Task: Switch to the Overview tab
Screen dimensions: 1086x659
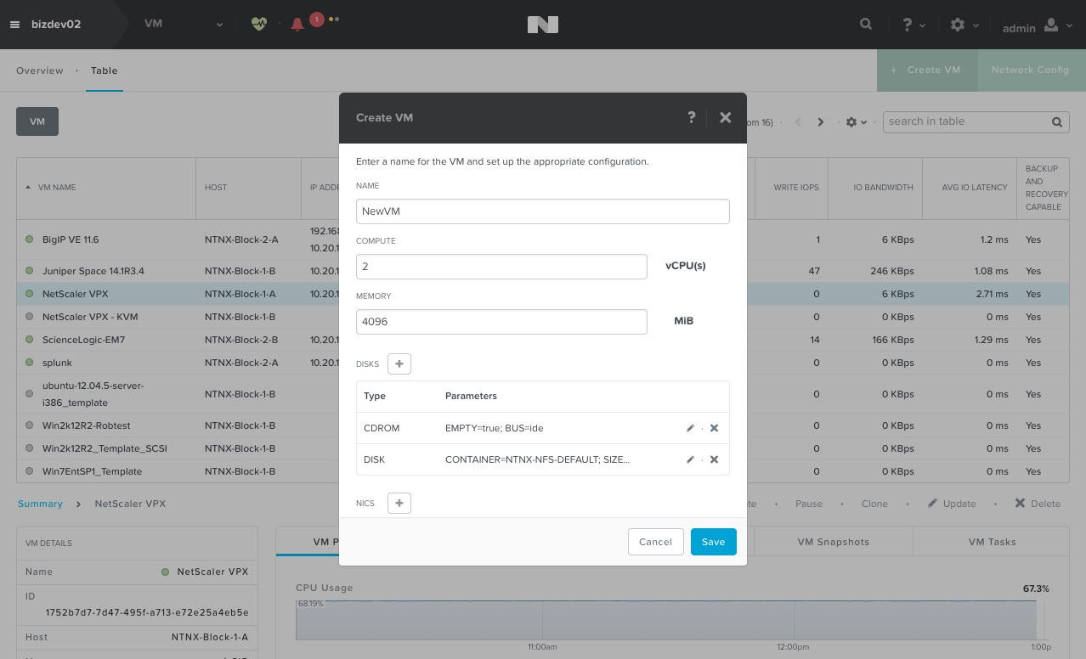Action: coord(40,70)
